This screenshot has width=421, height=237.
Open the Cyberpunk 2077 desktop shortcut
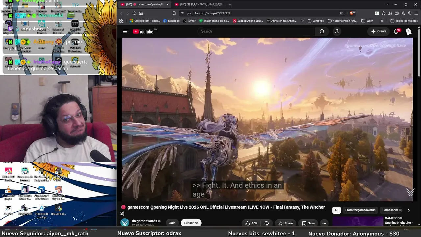click(x=58, y=174)
